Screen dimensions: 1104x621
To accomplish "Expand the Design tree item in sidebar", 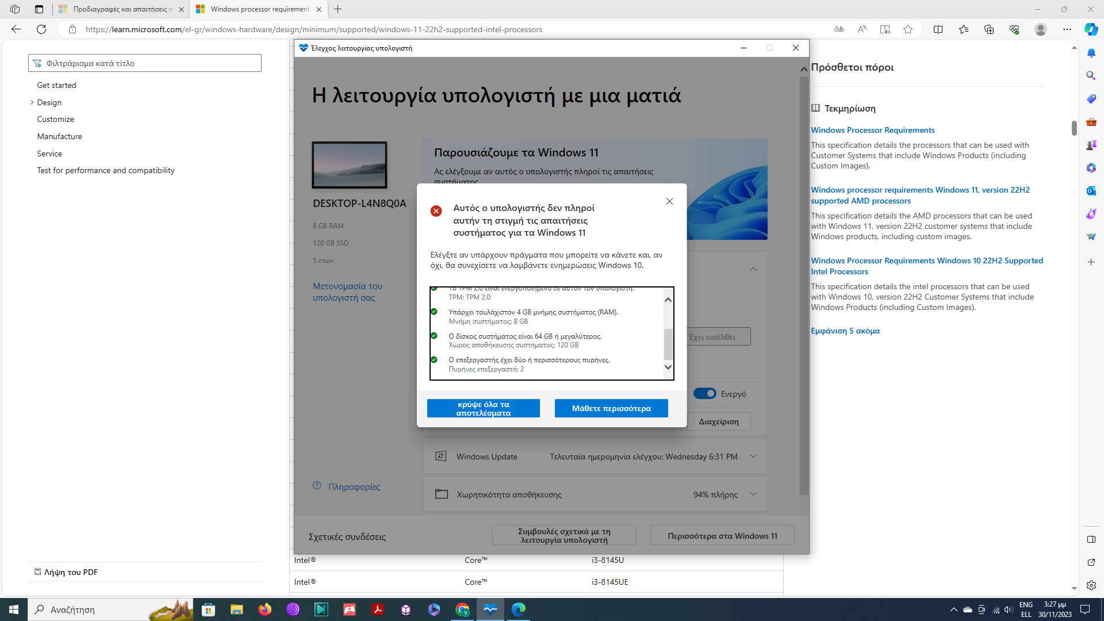I will [x=32, y=102].
